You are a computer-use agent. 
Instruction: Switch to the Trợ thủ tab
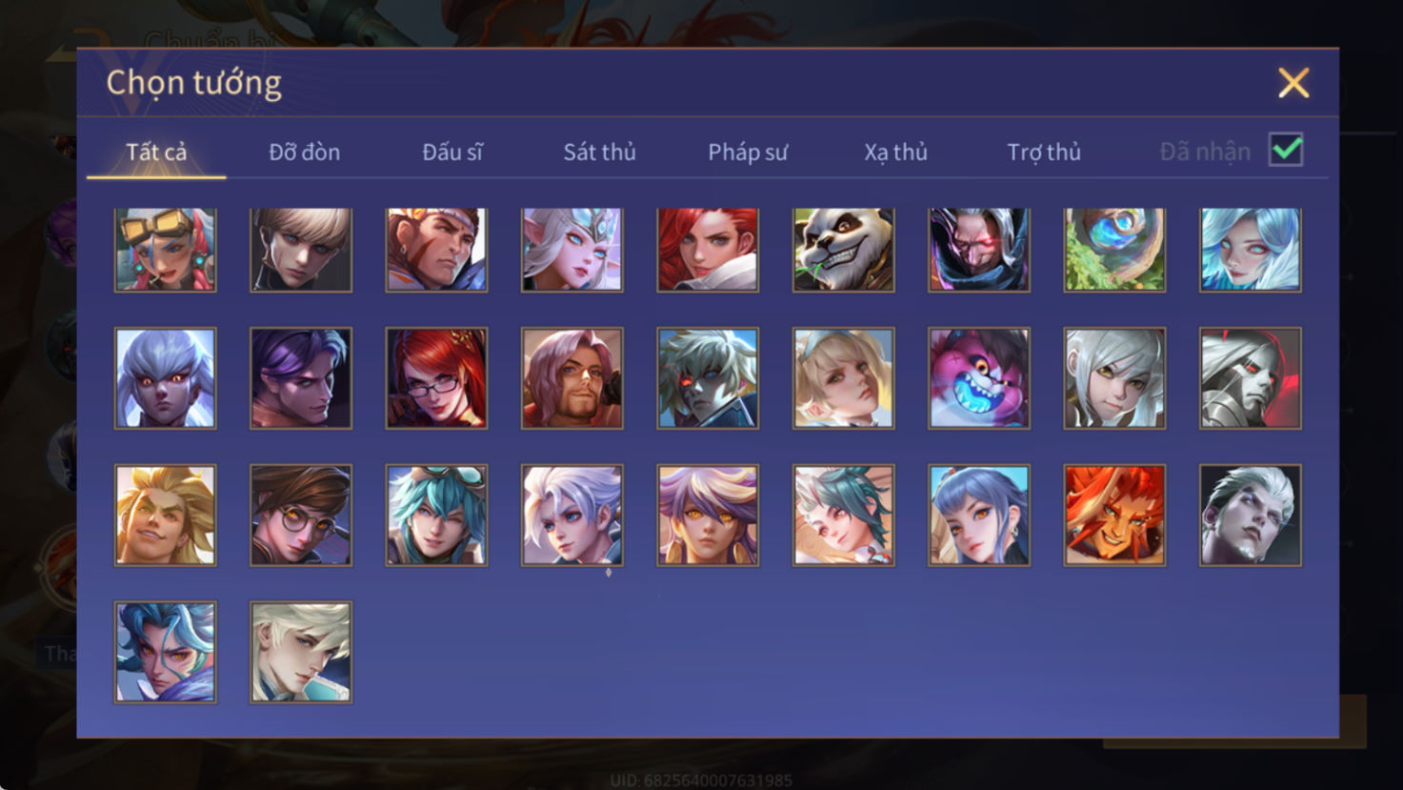tap(1044, 152)
